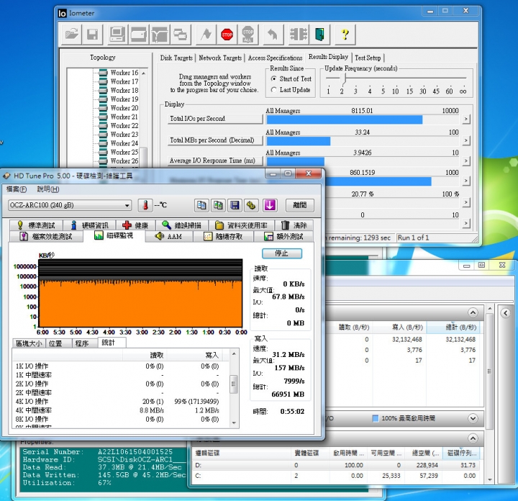Screen dimensions: 518x501
Task: Open the OCZ-ARC100 (240 gB) drive dropdown
Action: [x=70, y=205]
